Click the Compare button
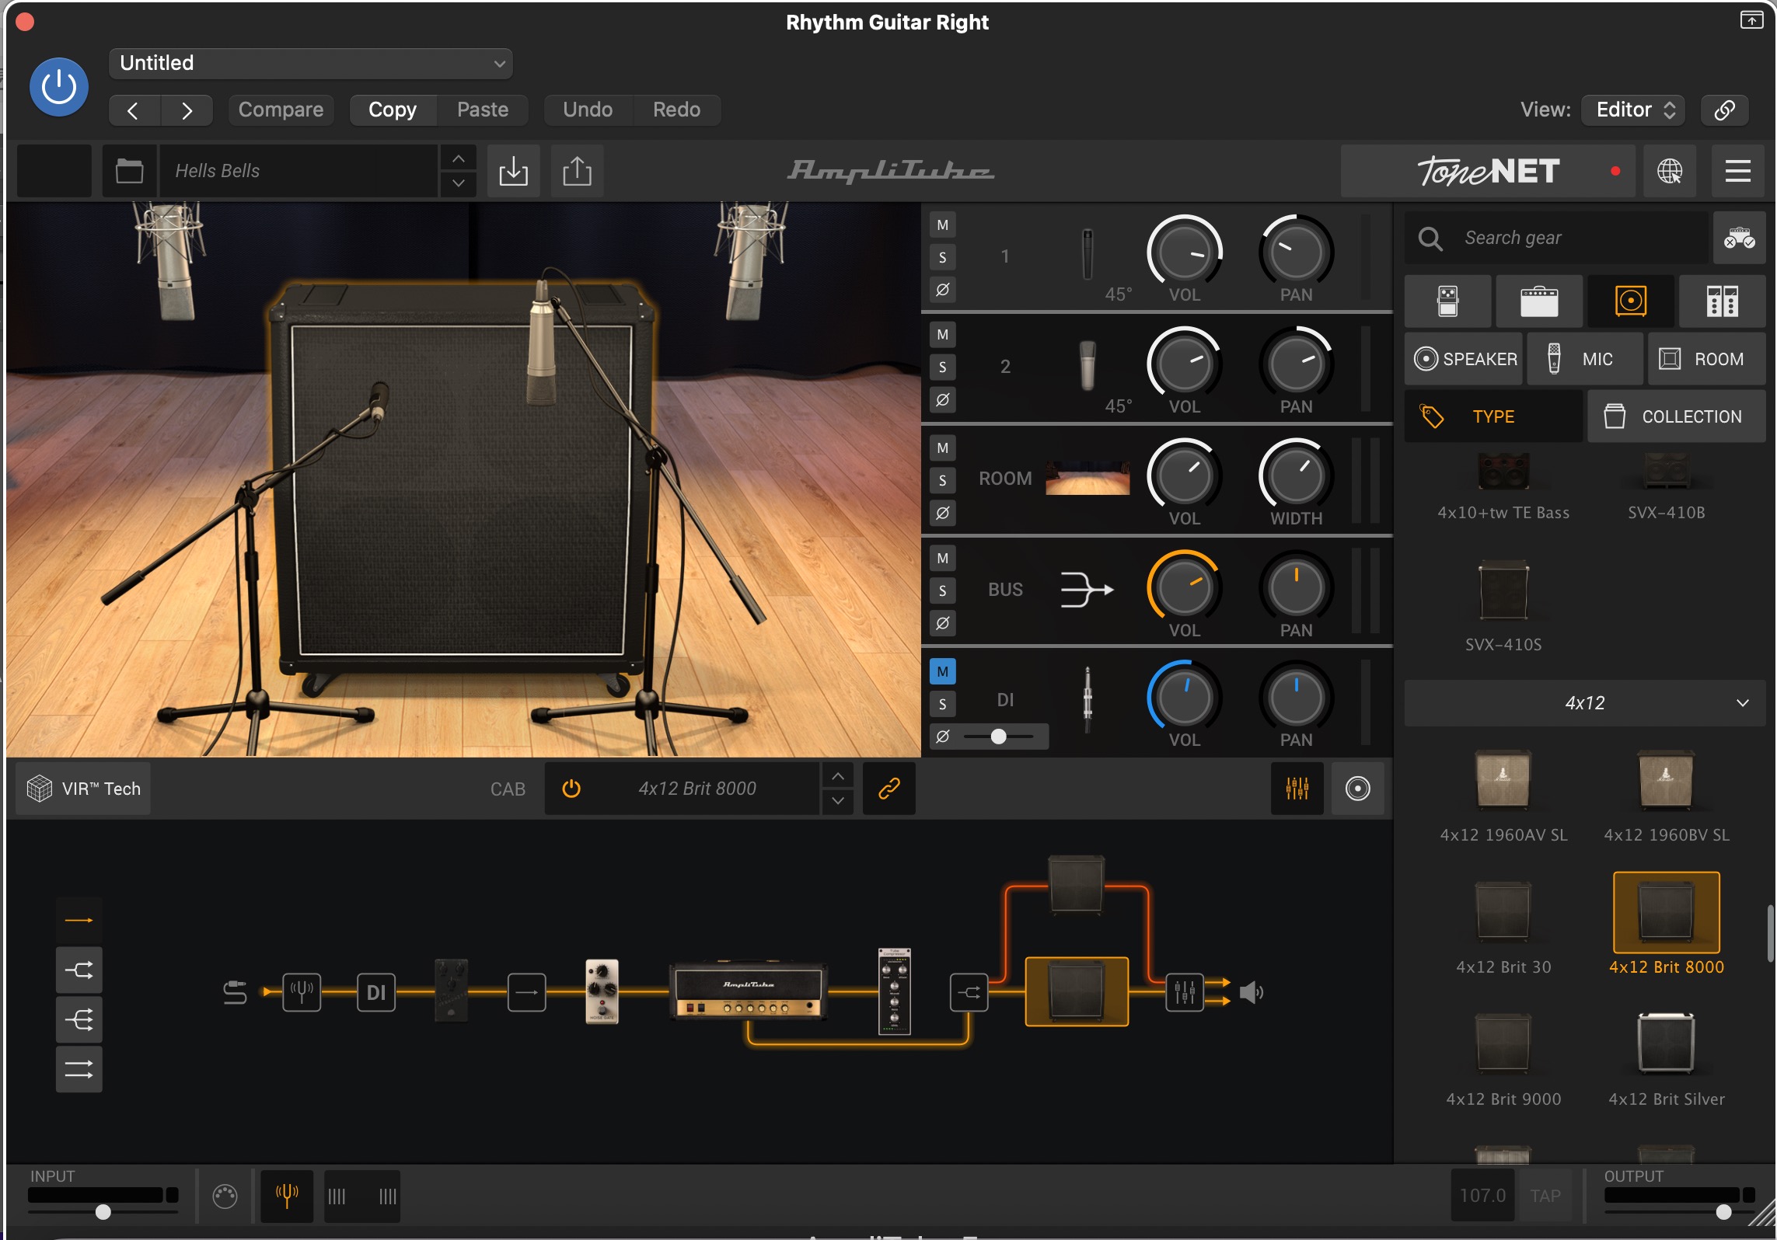The width and height of the screenshot is (1777, 1240). tap(281, 110)
